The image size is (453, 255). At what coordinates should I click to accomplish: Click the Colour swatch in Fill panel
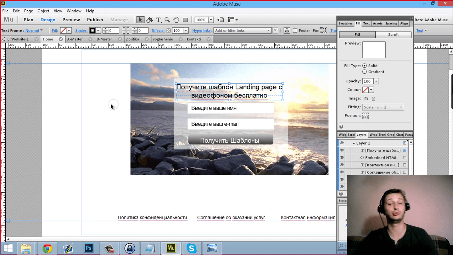click(x=365, y=90)
